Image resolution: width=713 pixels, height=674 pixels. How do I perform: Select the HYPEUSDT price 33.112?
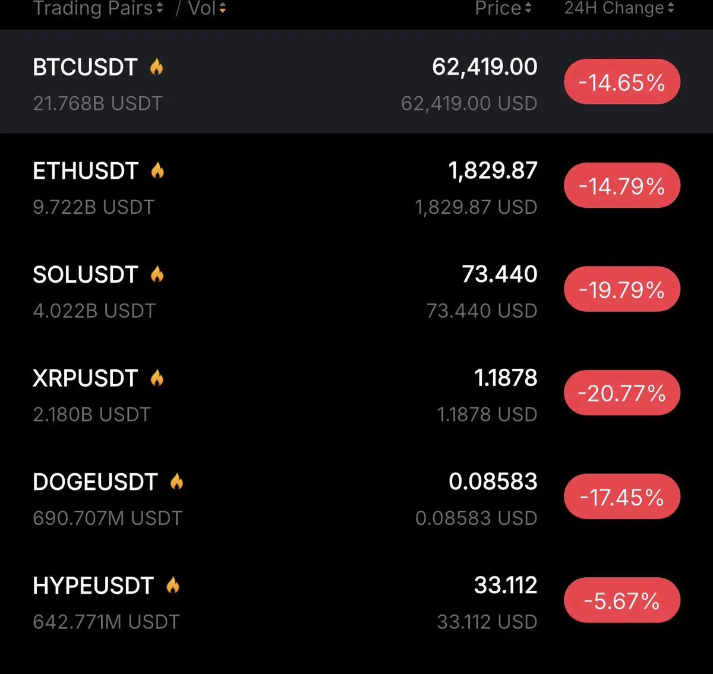[505, 585]
